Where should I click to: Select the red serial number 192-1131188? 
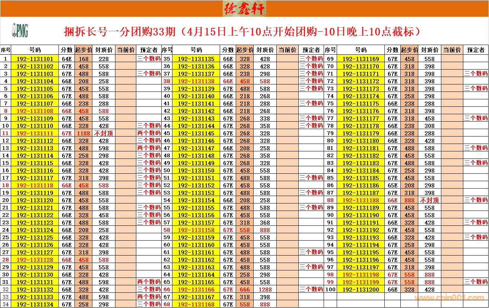tap(360, 200)
